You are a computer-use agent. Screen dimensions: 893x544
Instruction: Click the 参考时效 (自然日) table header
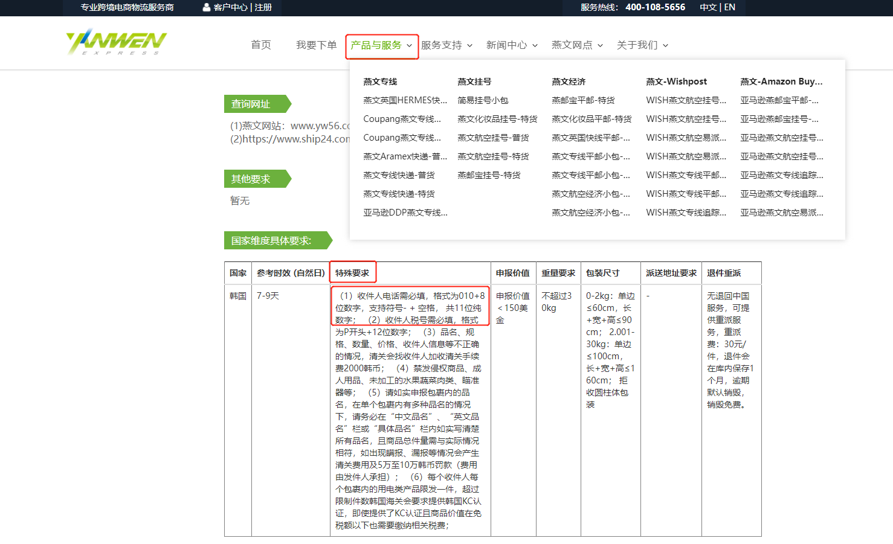(291, 273)
